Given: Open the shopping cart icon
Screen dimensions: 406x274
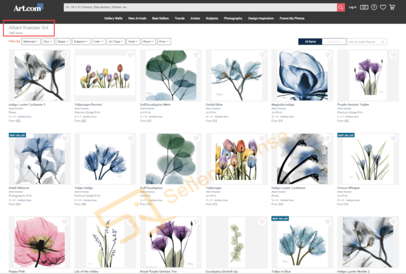Looking at the screenshot, I should [x=392, y=7].
